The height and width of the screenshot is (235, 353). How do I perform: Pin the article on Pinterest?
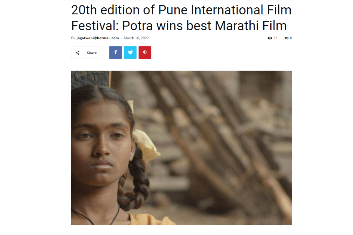pyautogui.click(x=145, y=53)
